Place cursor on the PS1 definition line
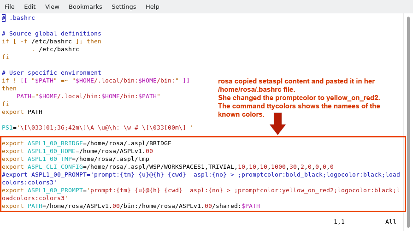Image resolution: width=413 pixels, height=231 pixels. coord(97,128)
